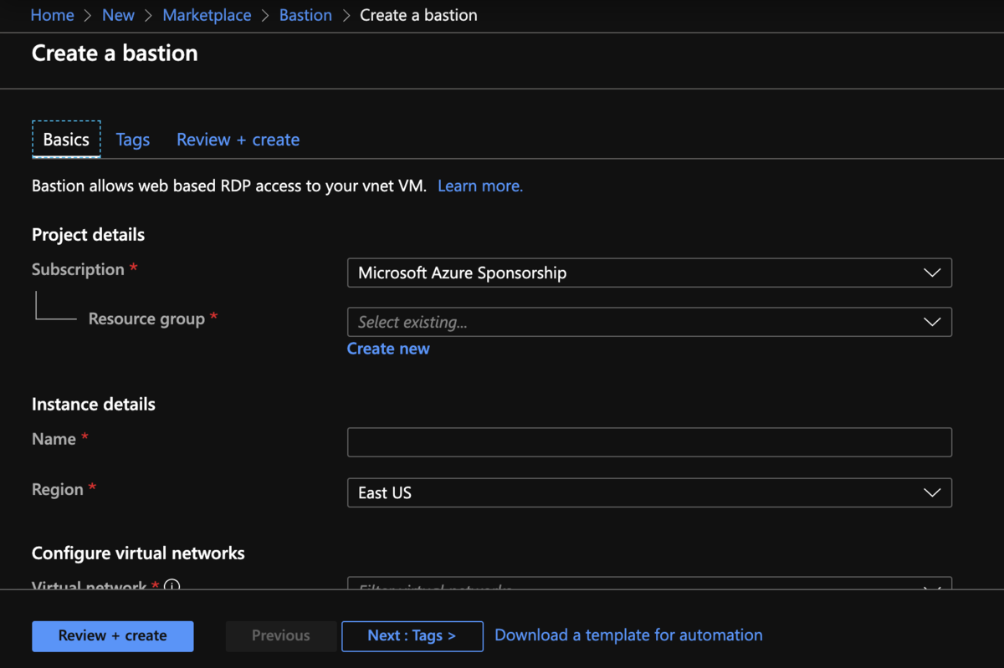Click the blue Review + create button

(x=113, y=635)
